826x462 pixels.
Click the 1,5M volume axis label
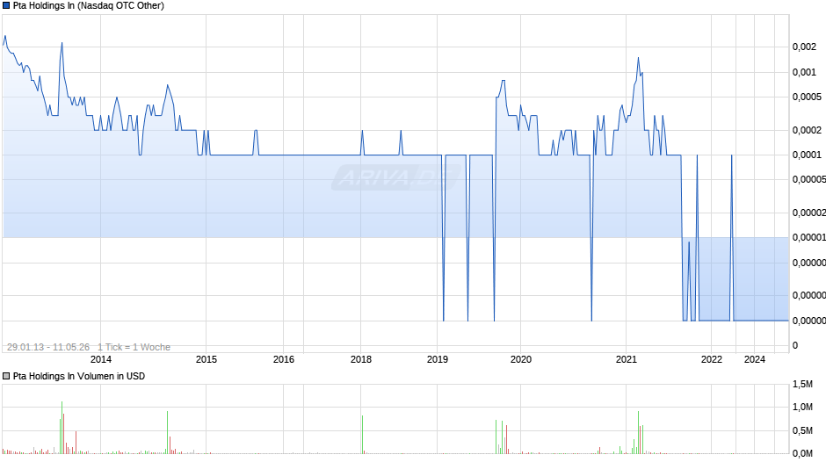tap(803, 385)
